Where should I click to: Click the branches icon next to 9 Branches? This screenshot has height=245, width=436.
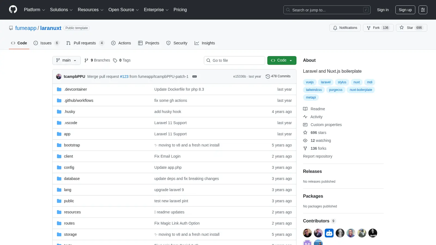click(86, 60)
